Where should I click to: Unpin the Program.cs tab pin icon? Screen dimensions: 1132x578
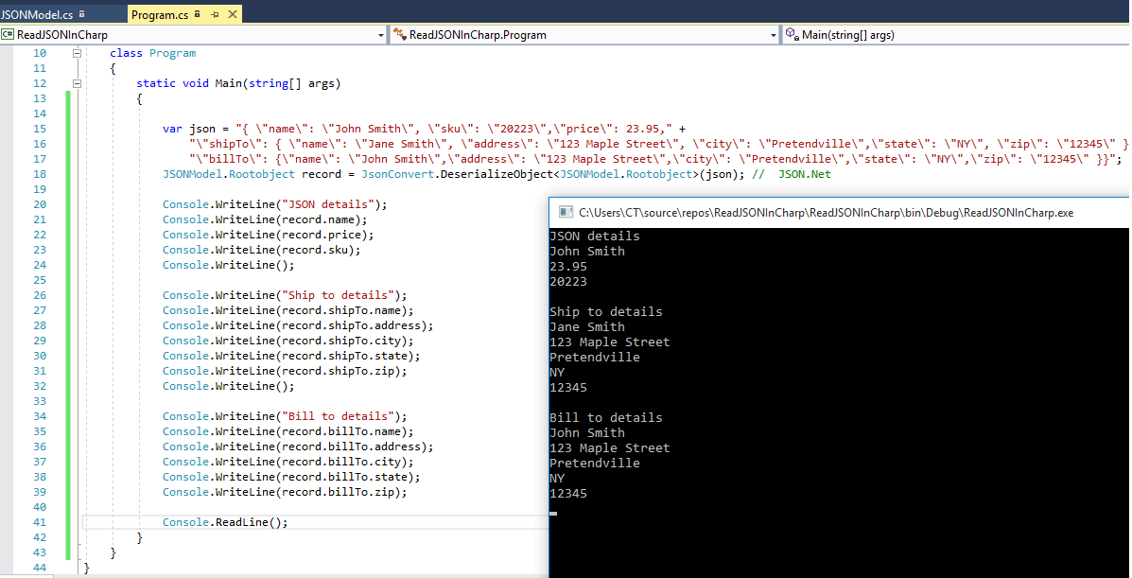(x=216, y=14)
